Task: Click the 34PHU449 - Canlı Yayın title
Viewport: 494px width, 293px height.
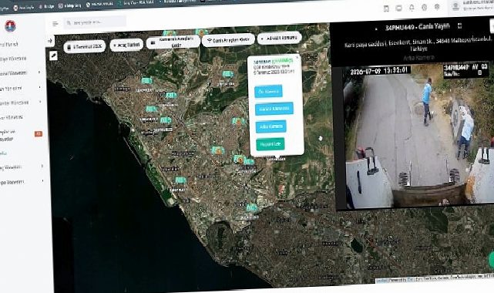Action: point(417,27)
